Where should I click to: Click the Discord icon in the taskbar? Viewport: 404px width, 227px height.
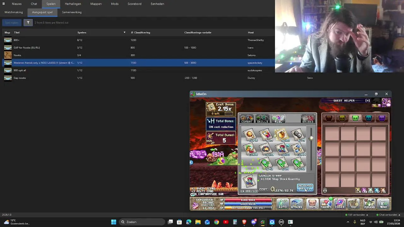point(253,222)
